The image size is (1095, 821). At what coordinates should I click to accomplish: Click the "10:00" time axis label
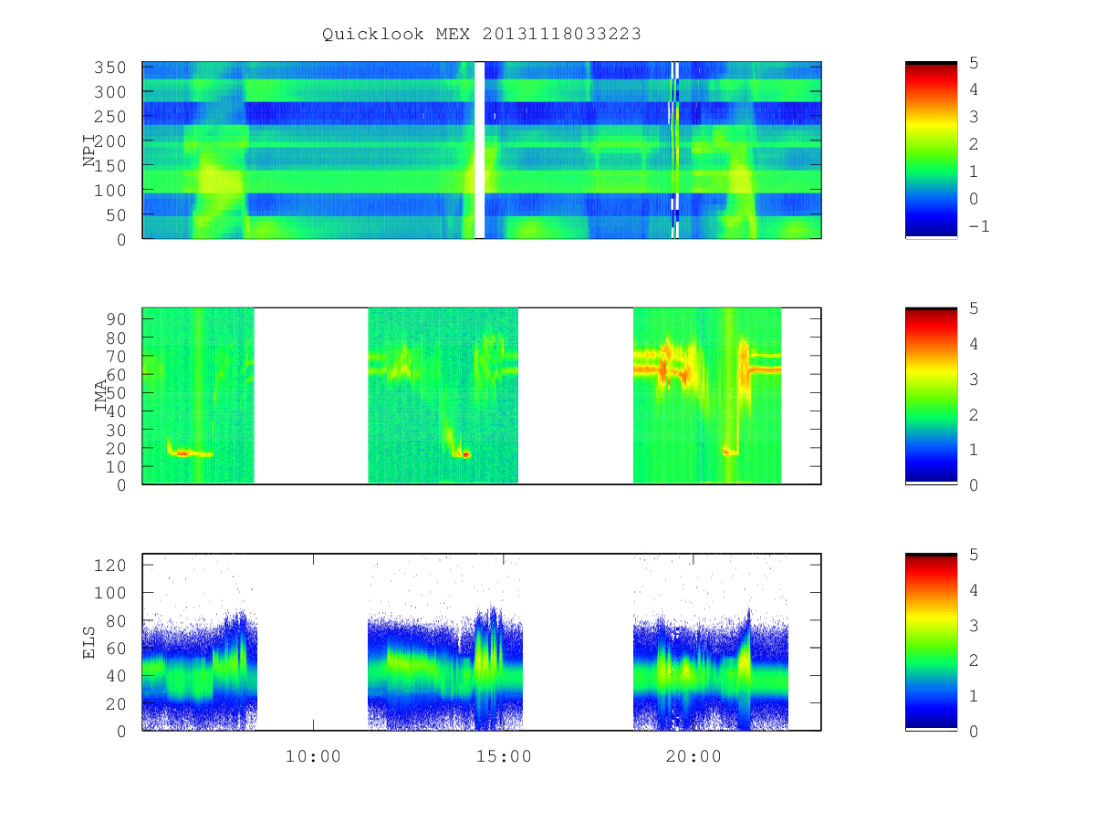(314, 756)
